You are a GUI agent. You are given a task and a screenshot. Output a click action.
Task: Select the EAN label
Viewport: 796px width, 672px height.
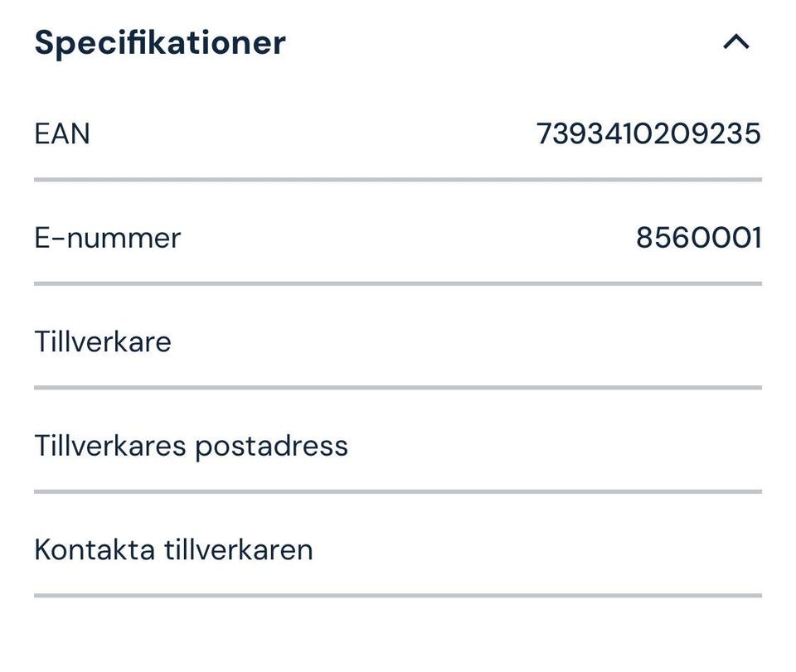(x=62, y=133)
